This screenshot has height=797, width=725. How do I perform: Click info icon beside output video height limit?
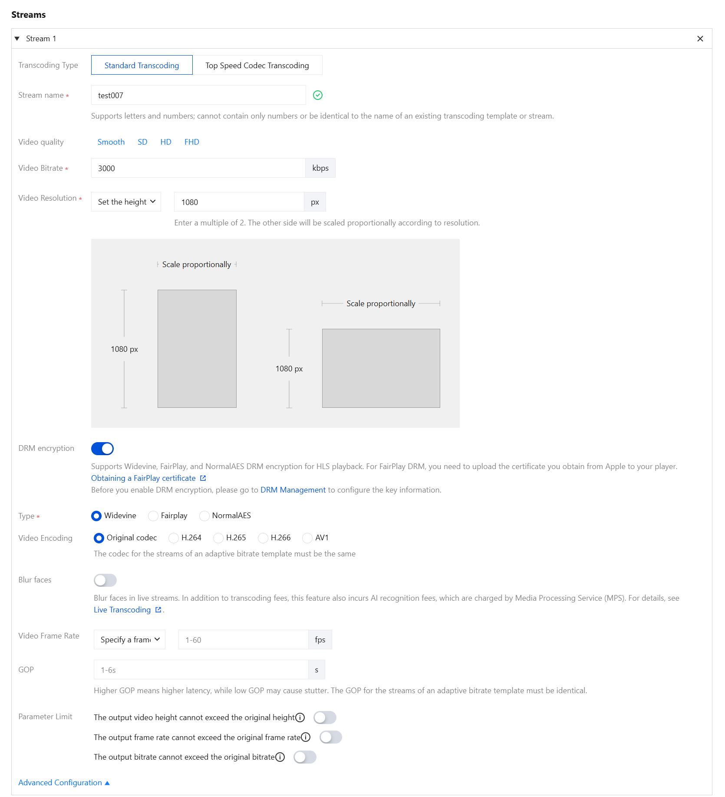click(x=300, y=718)
